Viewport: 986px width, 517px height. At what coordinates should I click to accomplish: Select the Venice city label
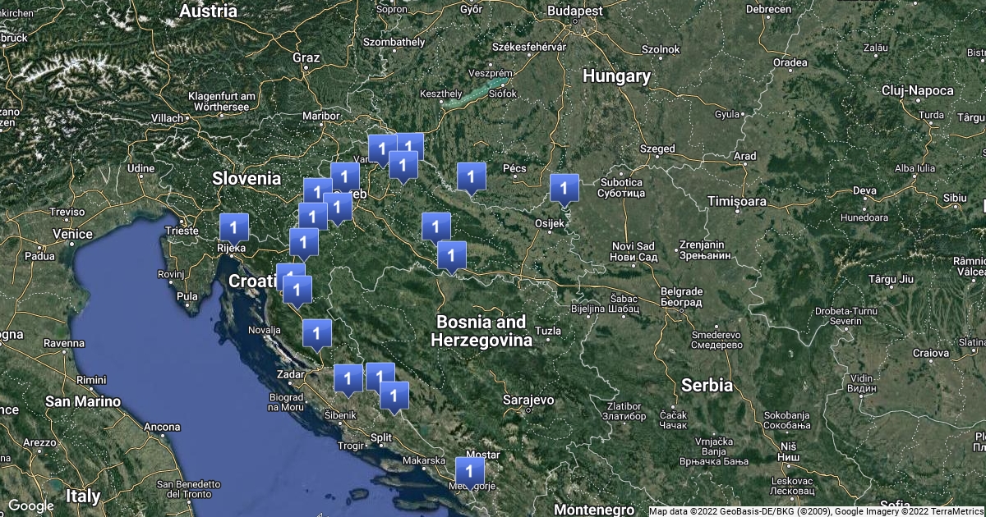coord(71,234)
